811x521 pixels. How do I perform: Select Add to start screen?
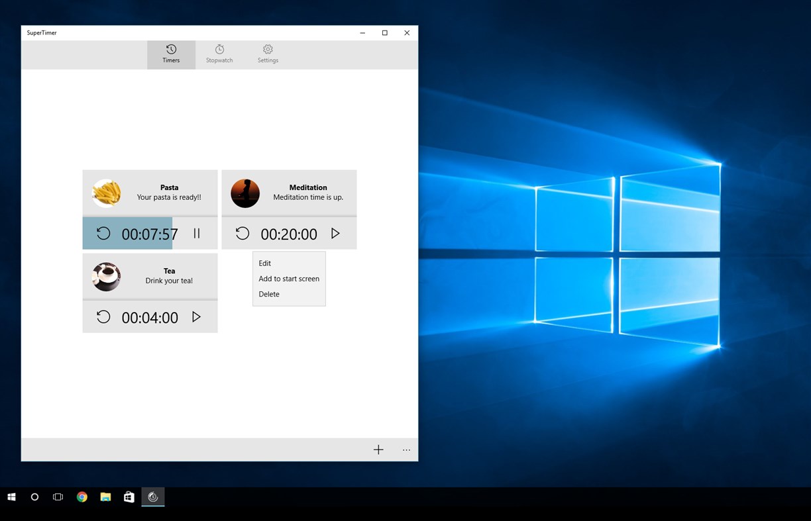pyautogui.click(x=289, y=278)
